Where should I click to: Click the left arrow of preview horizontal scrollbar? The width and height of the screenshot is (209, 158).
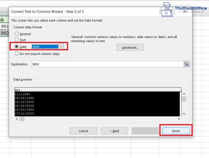(16, 119)
